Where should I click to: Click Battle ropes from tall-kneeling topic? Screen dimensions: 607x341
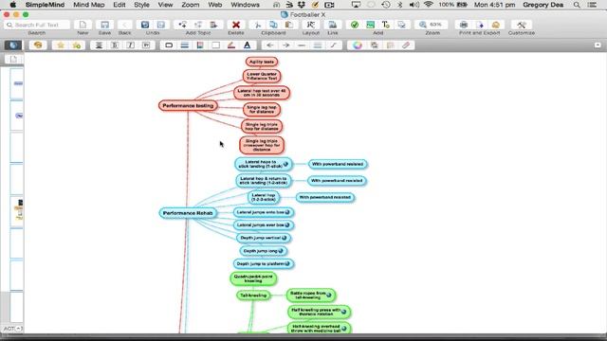coord(311,296)
